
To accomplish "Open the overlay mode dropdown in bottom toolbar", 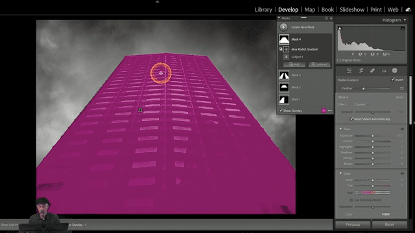I will click(78, 225).
